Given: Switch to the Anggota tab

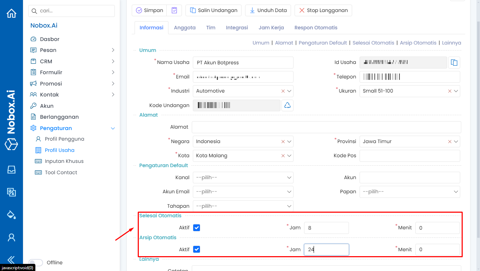Looking at the screenshot, I should (x=184, y=28).
